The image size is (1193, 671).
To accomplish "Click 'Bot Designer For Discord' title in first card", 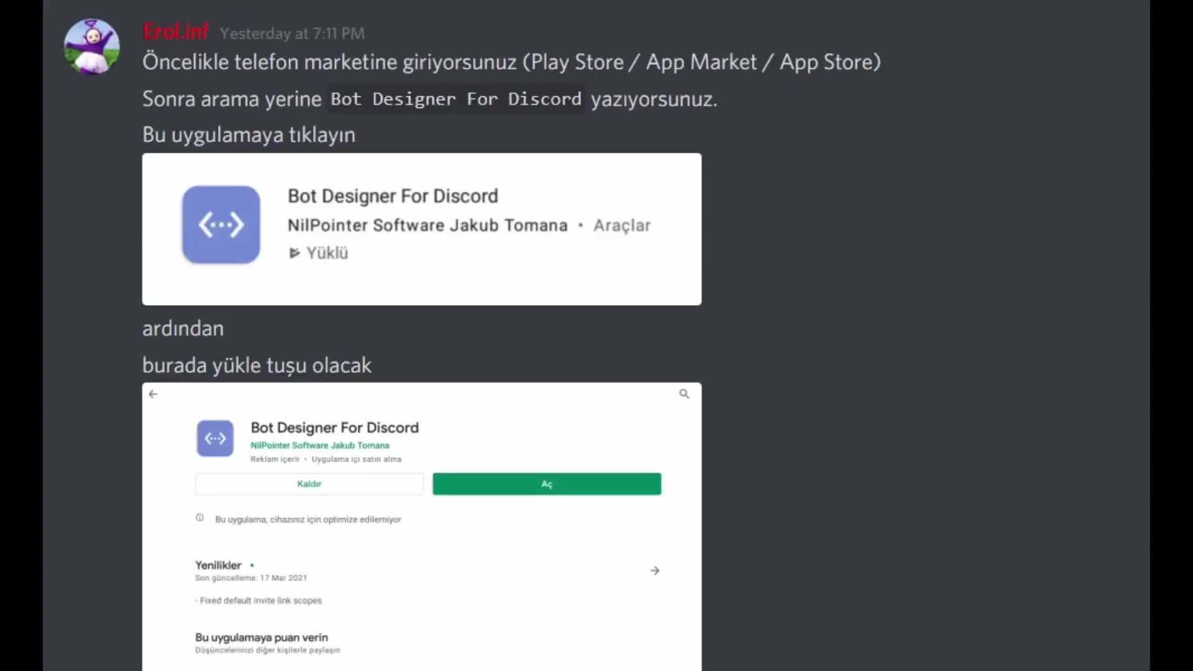I will tap(393, 196).
